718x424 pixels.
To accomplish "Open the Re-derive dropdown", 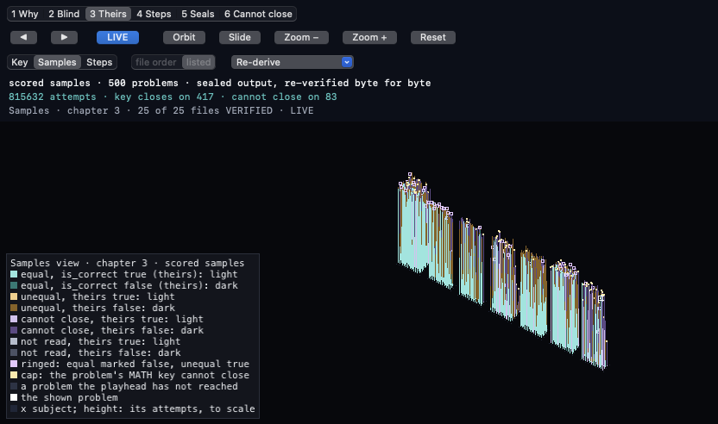I will (293, 62).
